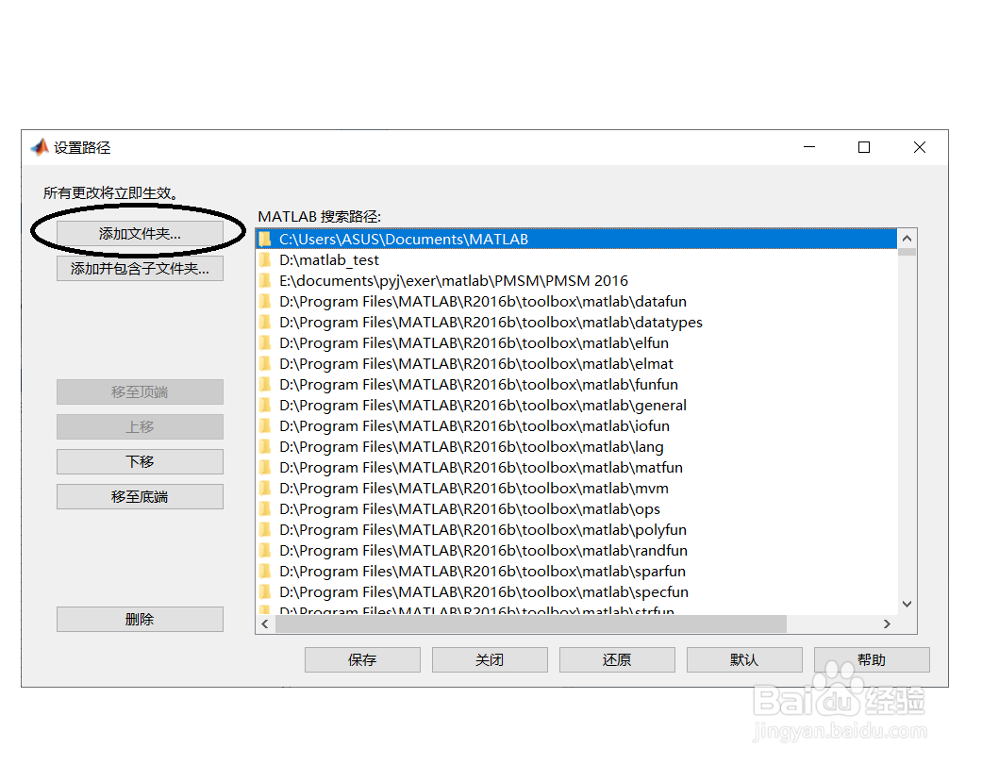Click 添加并包含子文件夹... button
The image size is (982, 765).
pyautogui.click(x=140, y=269)
